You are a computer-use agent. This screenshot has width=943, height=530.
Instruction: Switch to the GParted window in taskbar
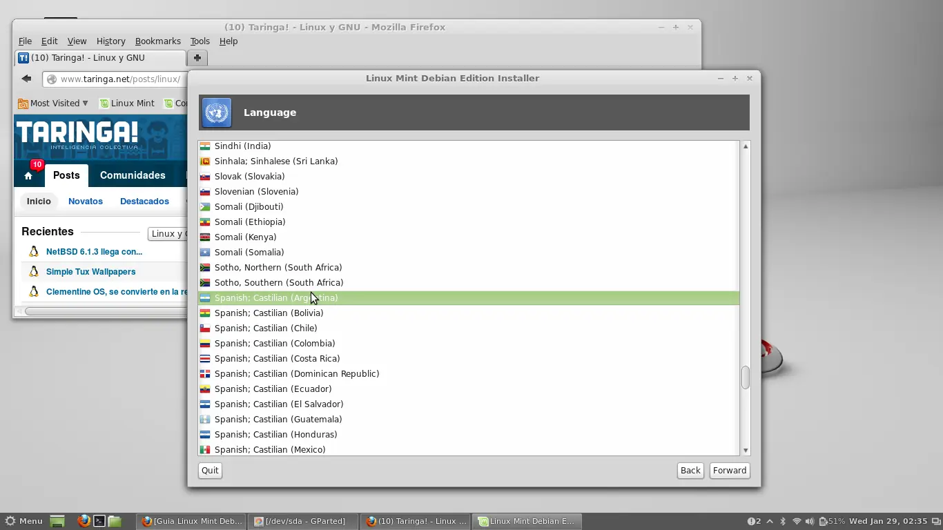click(x=304, y=521)
